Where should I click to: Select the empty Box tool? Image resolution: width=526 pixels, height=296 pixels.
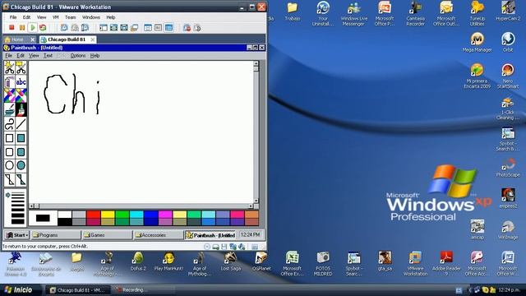(9, 138)
